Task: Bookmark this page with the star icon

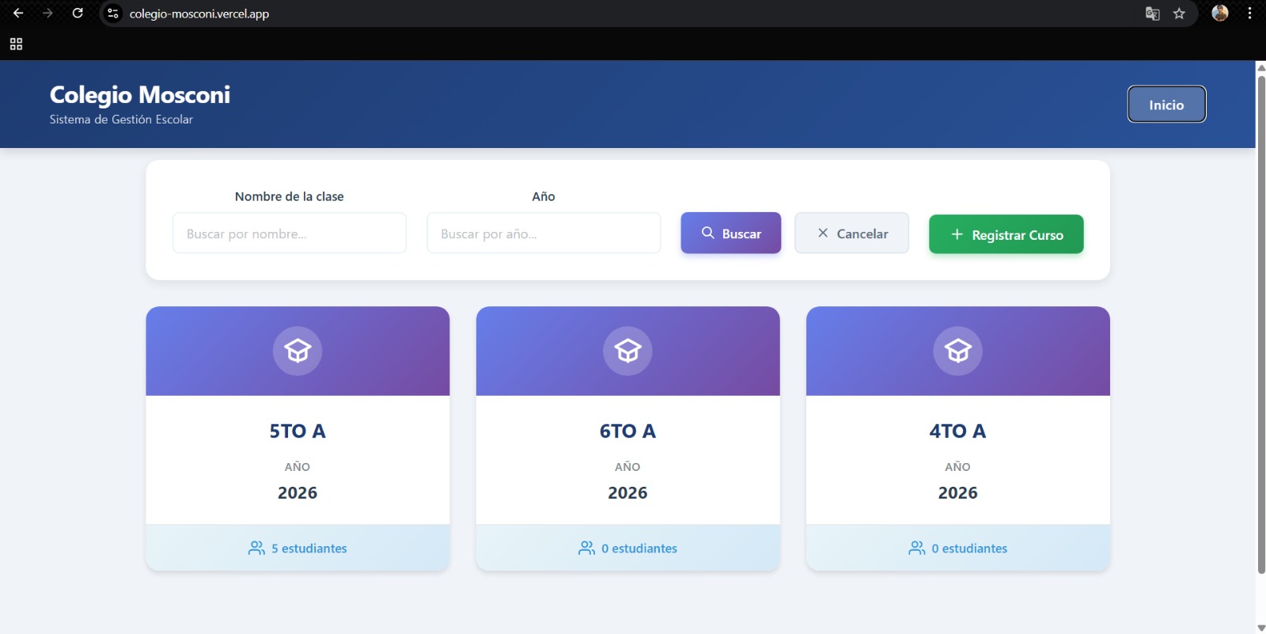Action: (1179, 13)
